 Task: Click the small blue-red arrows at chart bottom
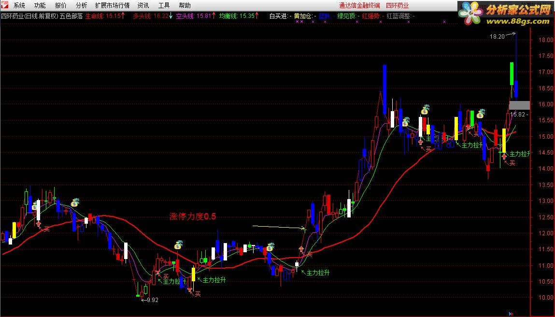[x=511, y=314]
